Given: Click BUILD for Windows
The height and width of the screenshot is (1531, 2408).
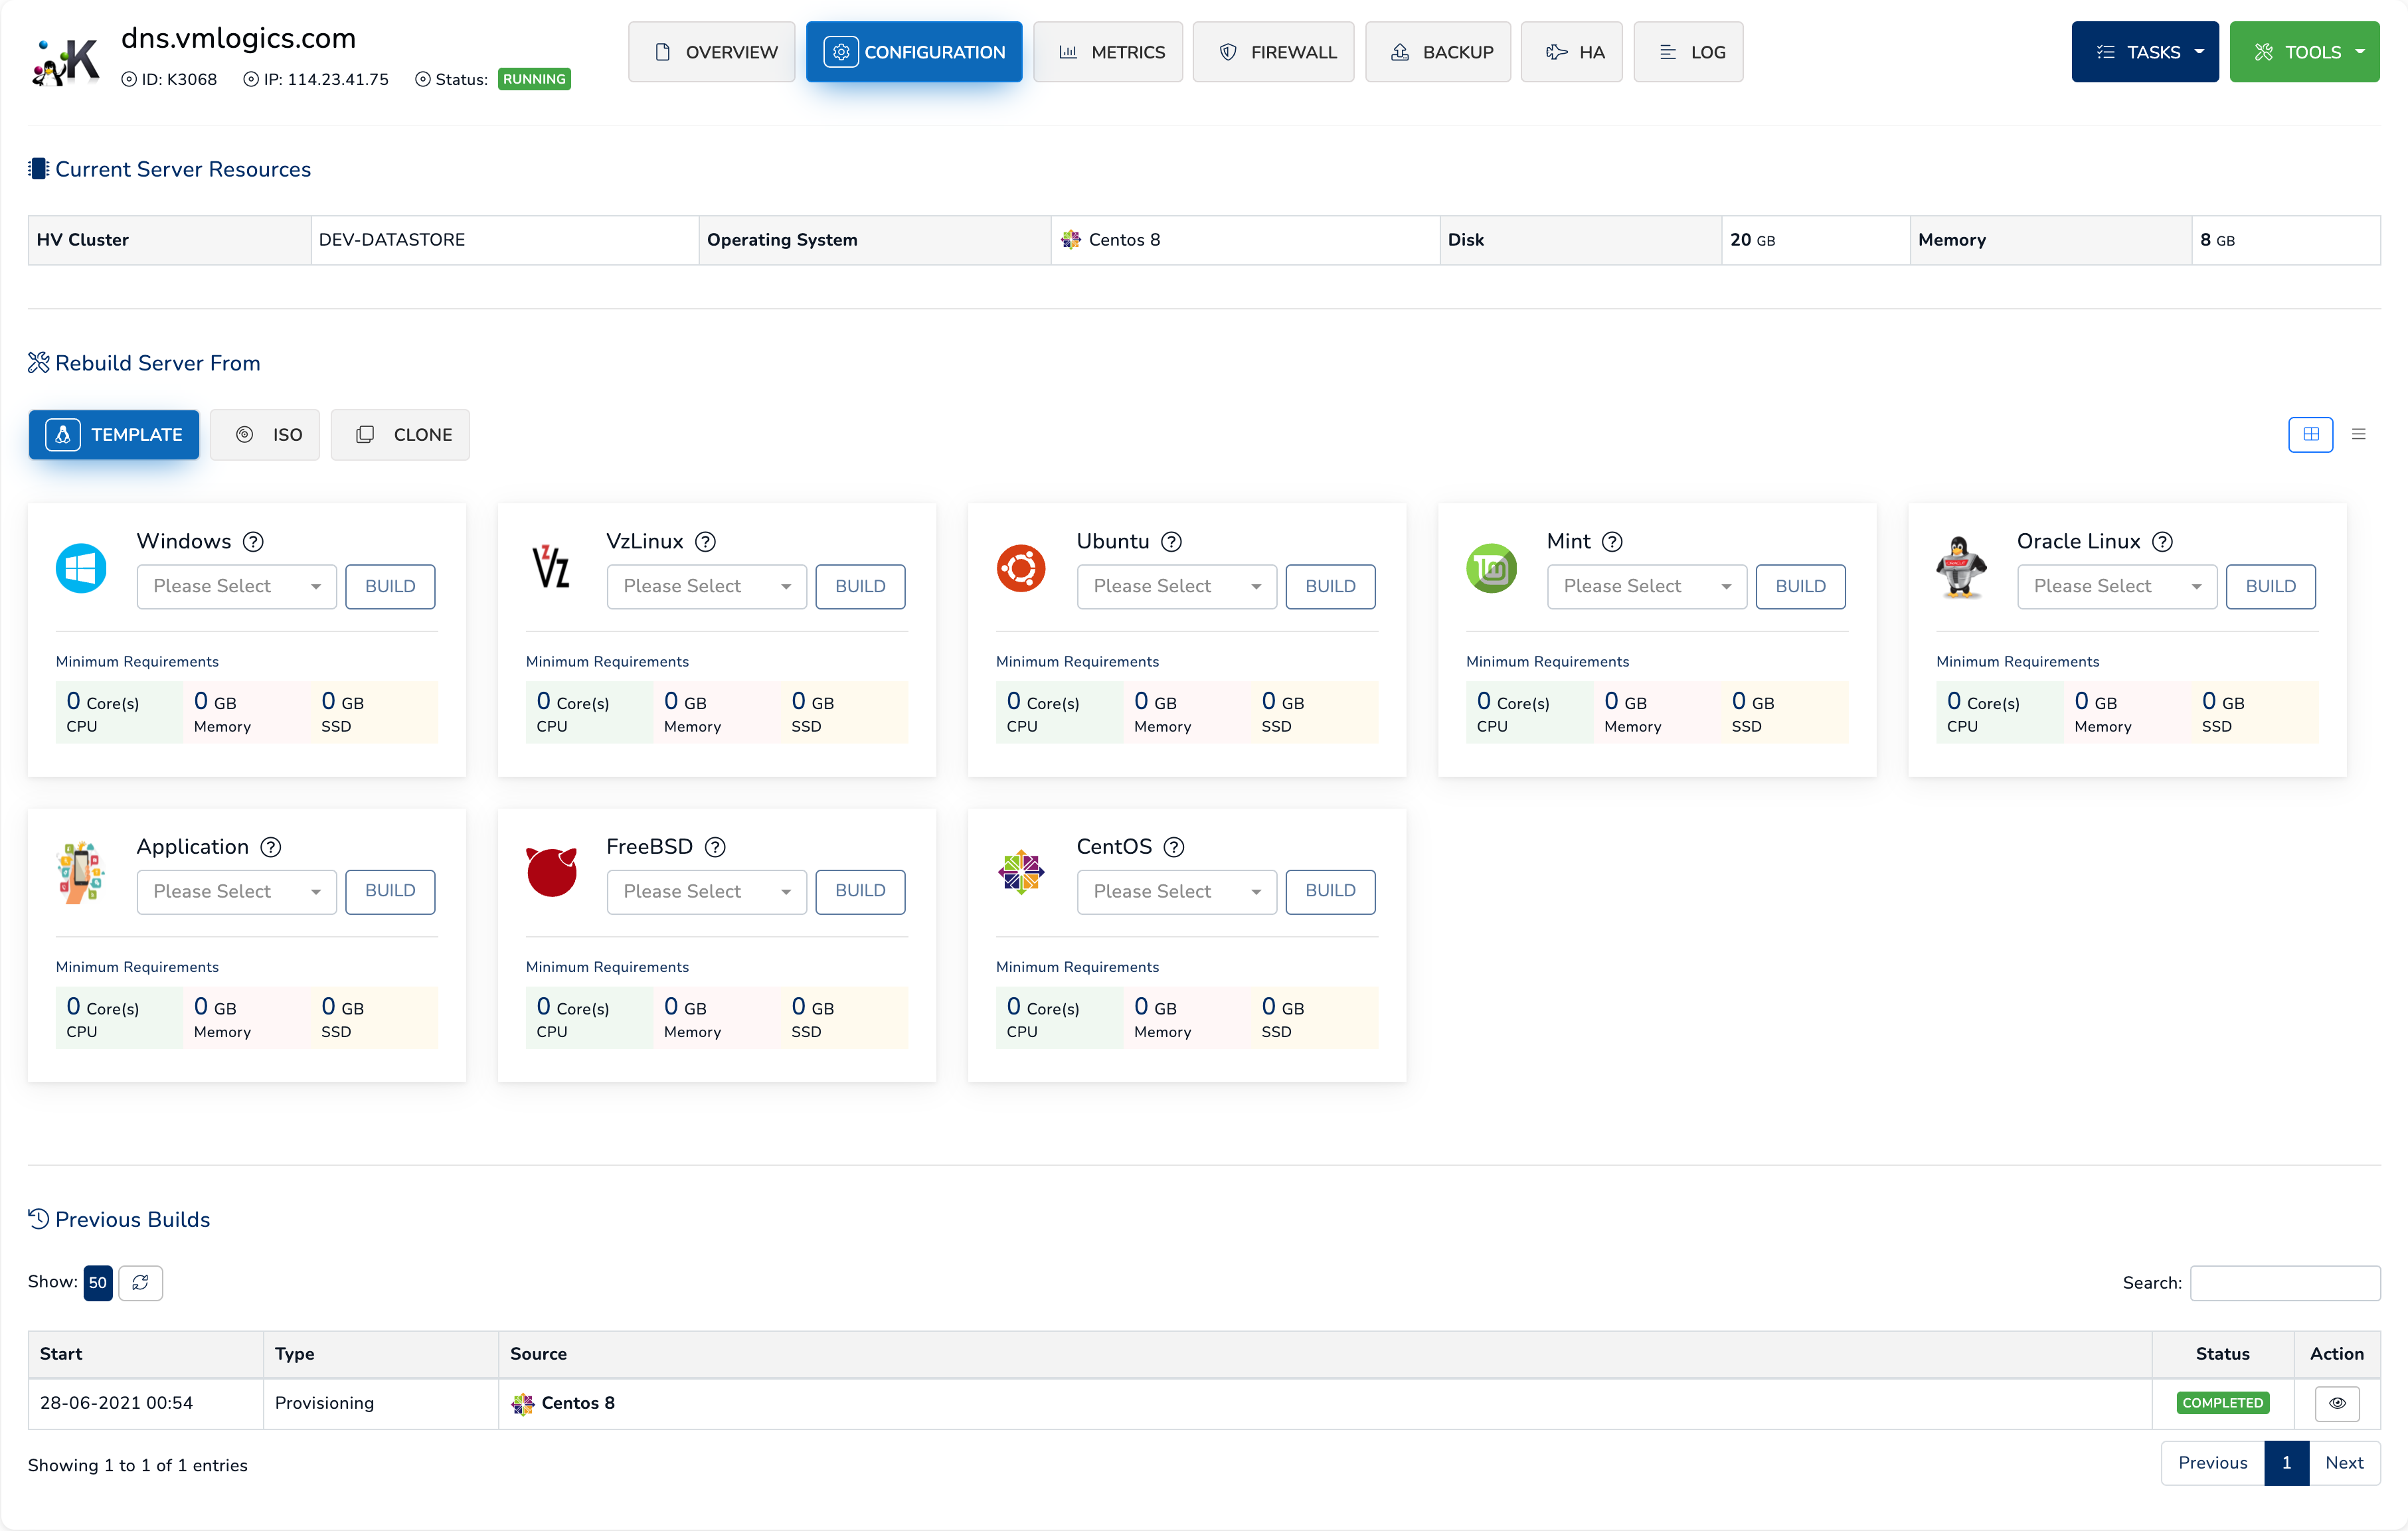Looking at the screenshot, I should (390, 586).
